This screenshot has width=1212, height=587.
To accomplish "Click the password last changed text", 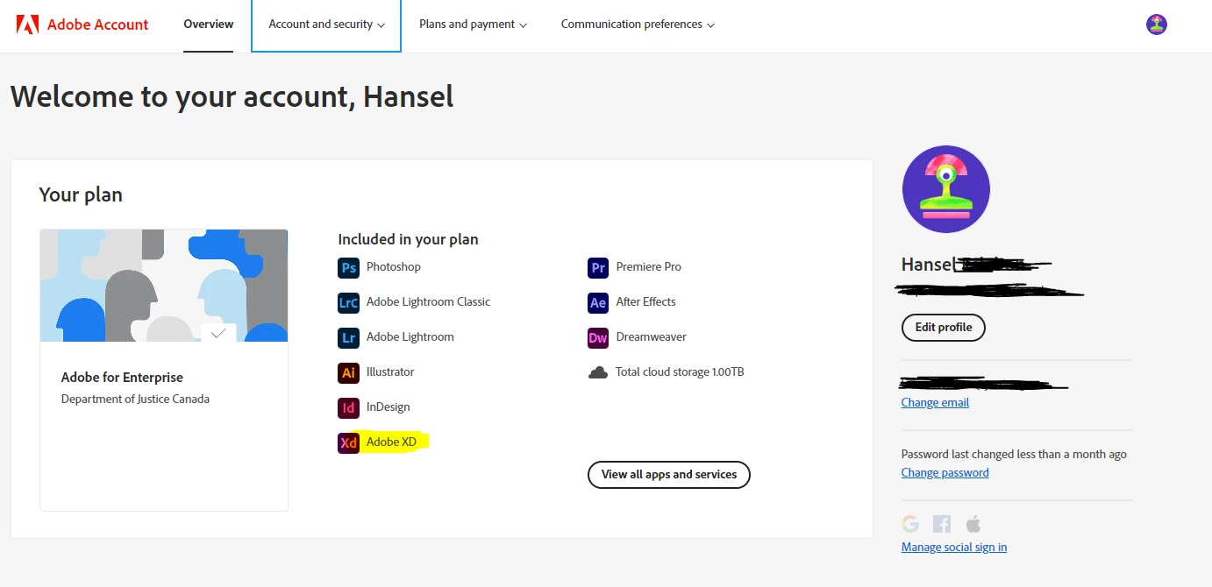I will [x=1014, y=455].
